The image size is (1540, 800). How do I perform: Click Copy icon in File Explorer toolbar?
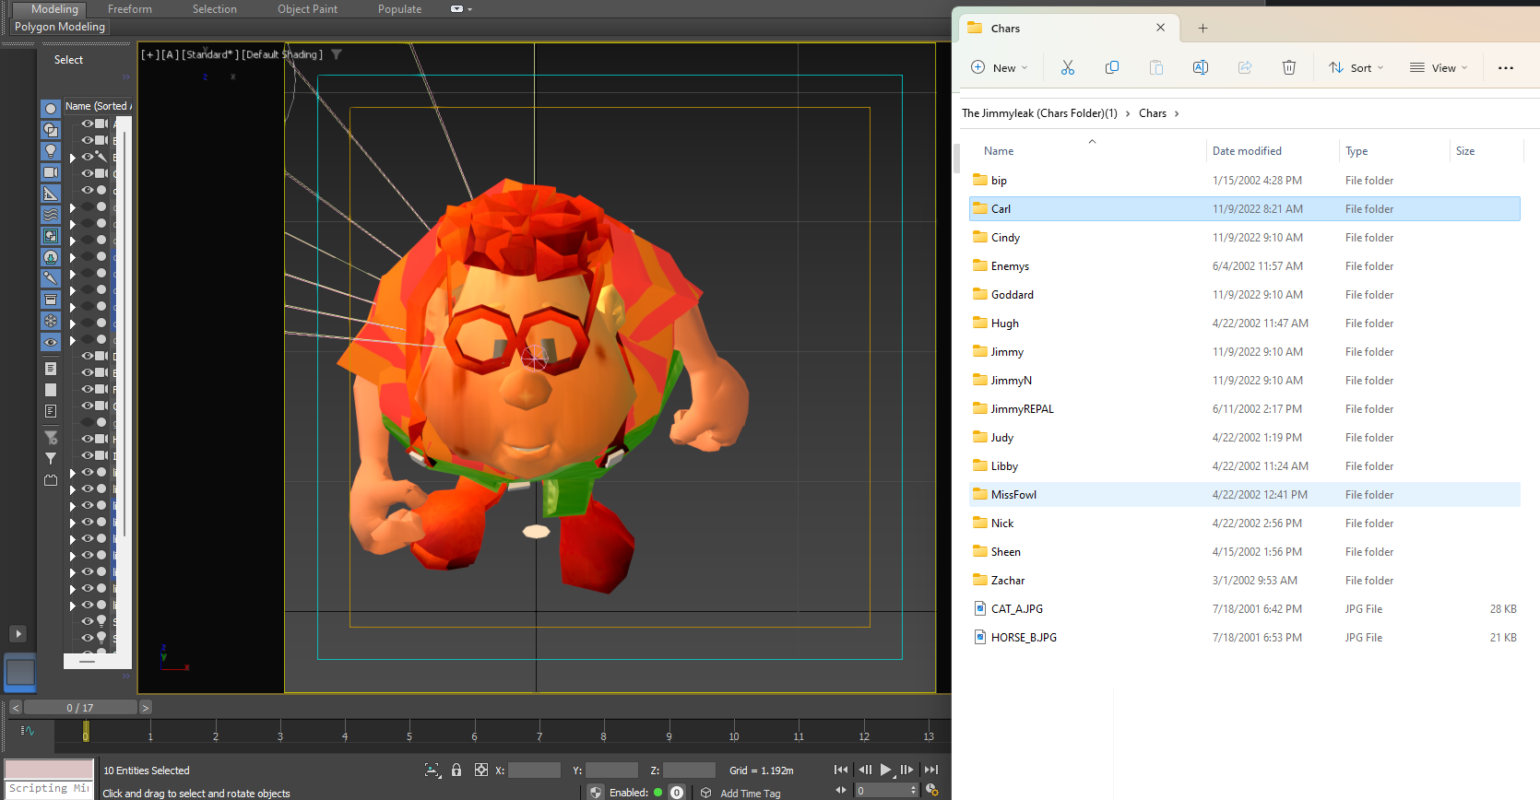[1112, 67]
